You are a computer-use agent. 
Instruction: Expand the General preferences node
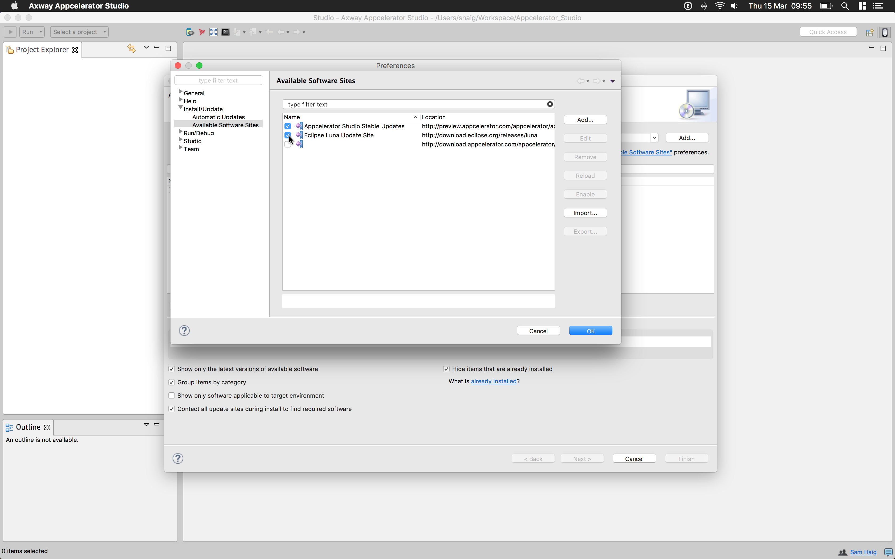181,92
